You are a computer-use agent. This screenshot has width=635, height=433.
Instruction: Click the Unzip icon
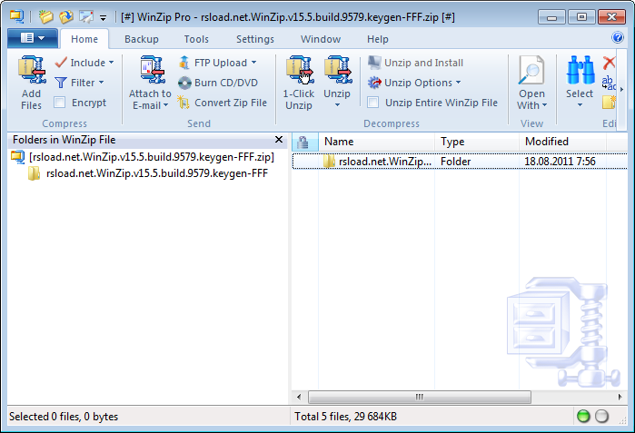[337, 71]
